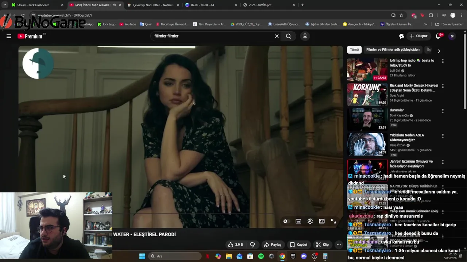467x262 pixels.
Task: Open options for Jahrein Erzurum video
Action: [x=443, y=162]
